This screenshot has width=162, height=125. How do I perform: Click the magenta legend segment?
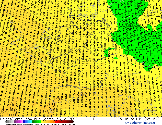(x=20, y=122)
